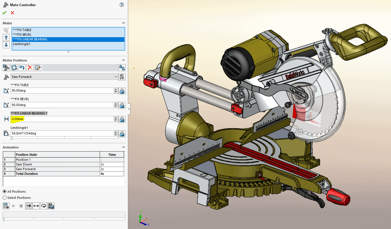Click ***FIX TABLE 90.00deg input field
Viewport: 391px width, 229px height.
point(62,90)
